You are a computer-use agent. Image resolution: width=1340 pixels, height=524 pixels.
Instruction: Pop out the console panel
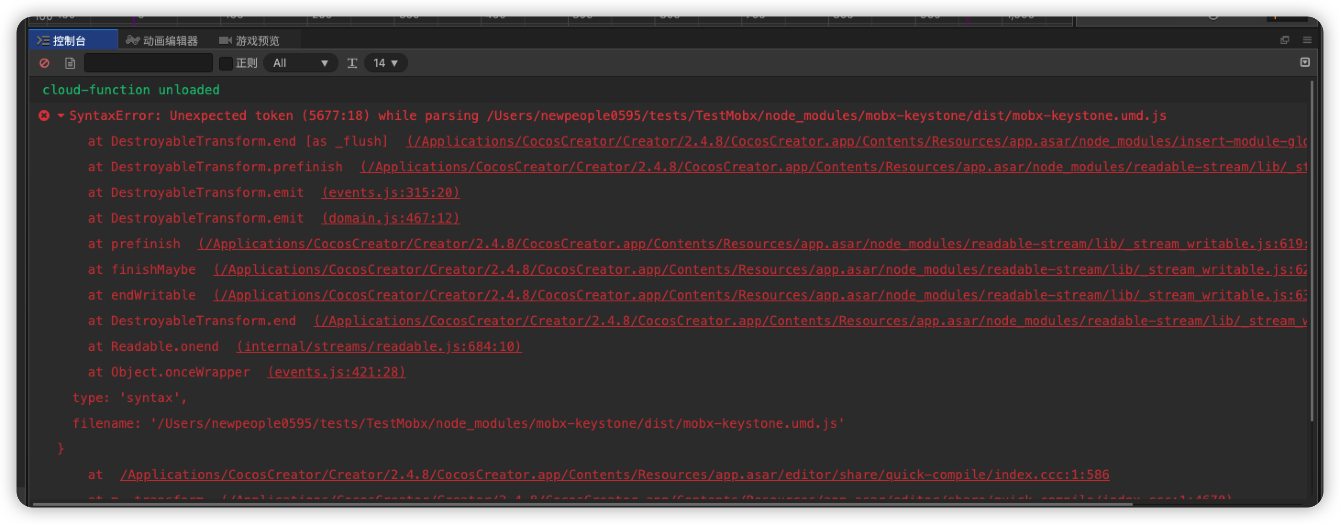[1285, 40]
